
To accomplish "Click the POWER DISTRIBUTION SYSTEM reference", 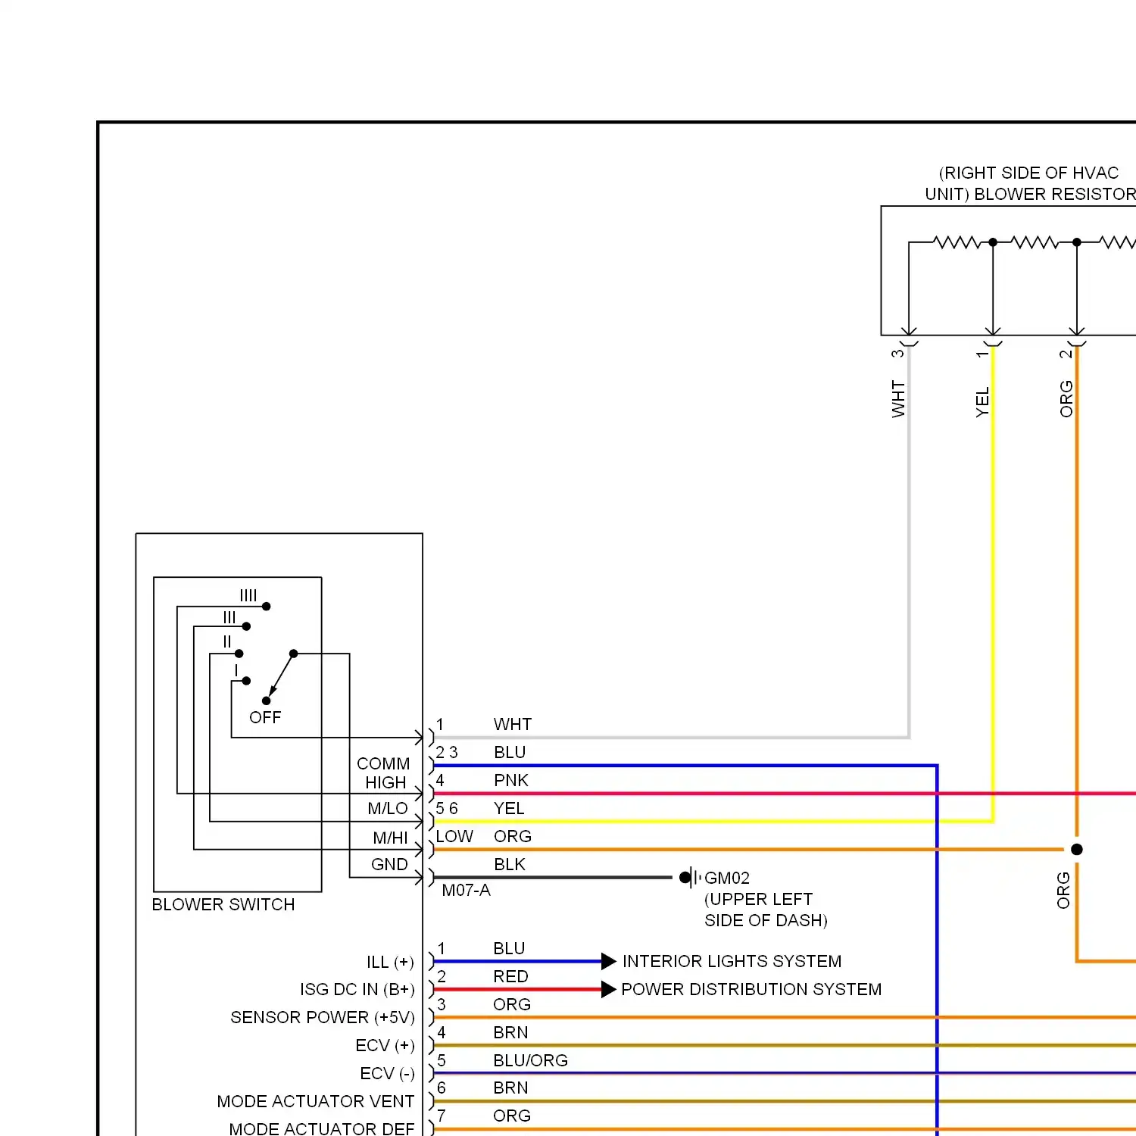I will pyautogui.click(x=751, y=989).
